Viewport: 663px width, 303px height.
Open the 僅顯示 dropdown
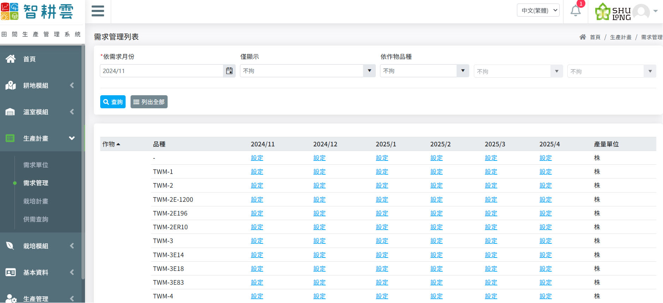coord(307,71)
